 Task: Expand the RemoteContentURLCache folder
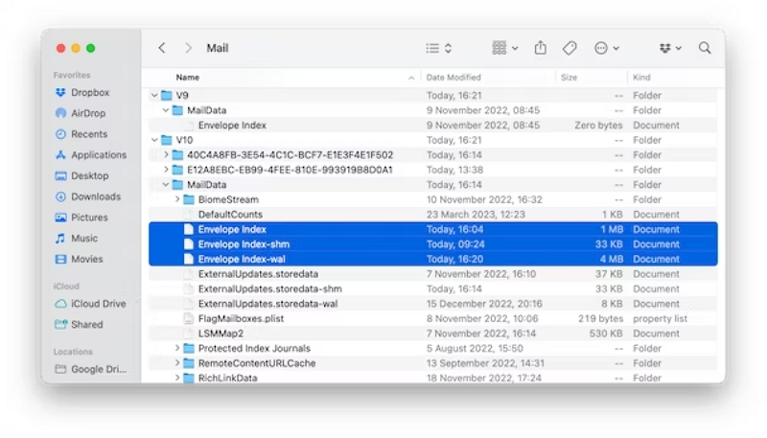click(177, 363)
